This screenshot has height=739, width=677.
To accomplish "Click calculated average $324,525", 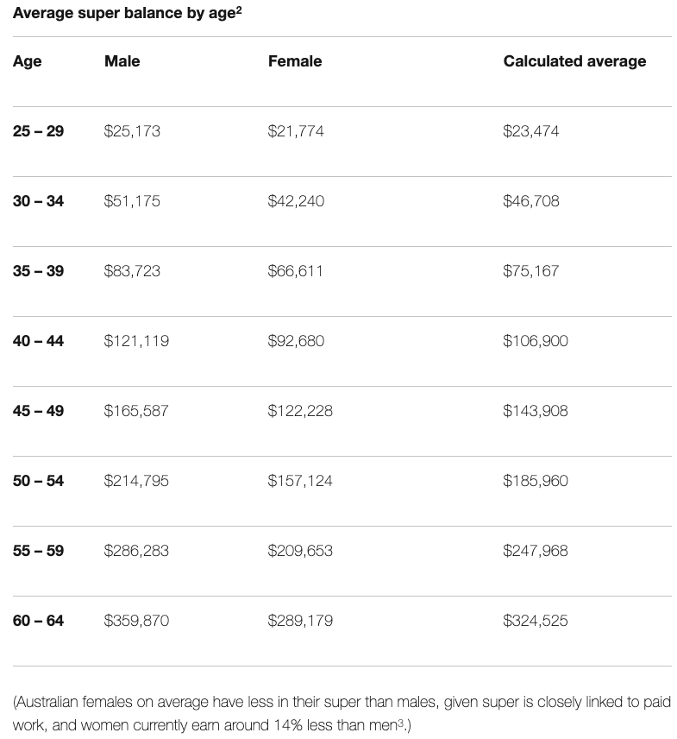I will (x=536, y=621).
